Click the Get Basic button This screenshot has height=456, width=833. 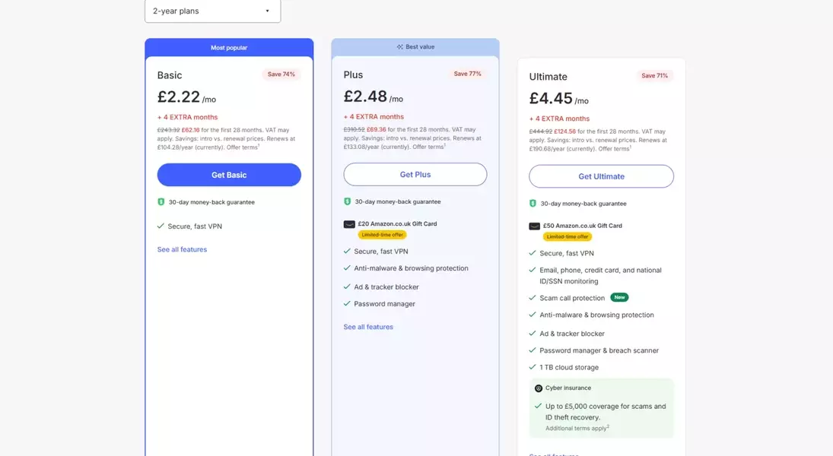pyautogui.click(x=229, y=175)
